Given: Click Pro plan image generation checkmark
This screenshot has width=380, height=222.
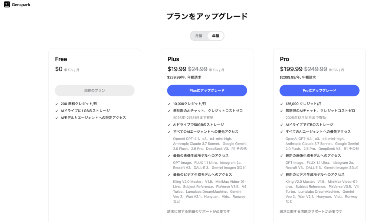Looking at the screenshot, I should click(x=282, y=156).
